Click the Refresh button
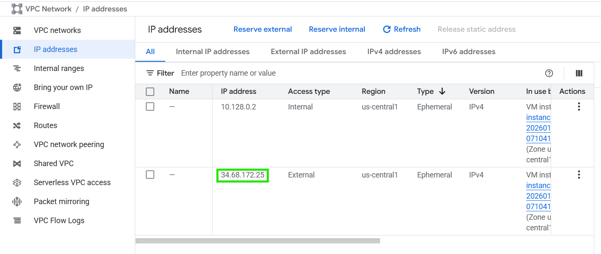 pos(402,29)
